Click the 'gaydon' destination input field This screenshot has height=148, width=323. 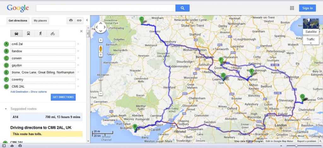coord(43,65)
